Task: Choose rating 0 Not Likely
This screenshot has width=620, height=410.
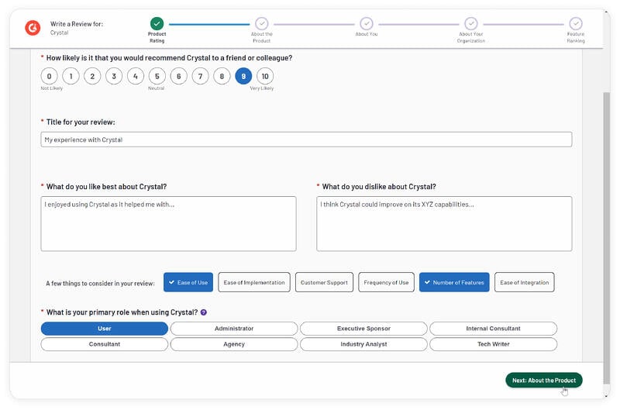Action: tap(49, 76)
